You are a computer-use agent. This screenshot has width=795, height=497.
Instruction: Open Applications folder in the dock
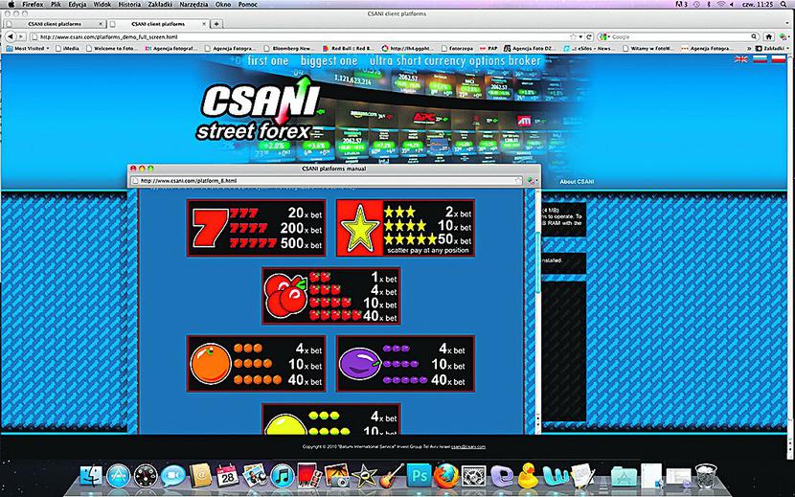[624, 477]
